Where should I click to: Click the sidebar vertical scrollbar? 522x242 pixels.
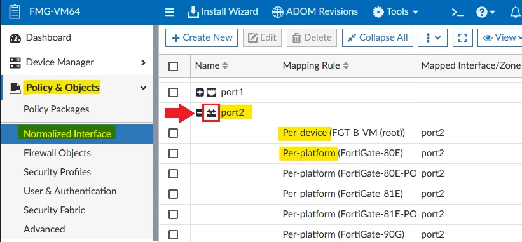[156, 133]
